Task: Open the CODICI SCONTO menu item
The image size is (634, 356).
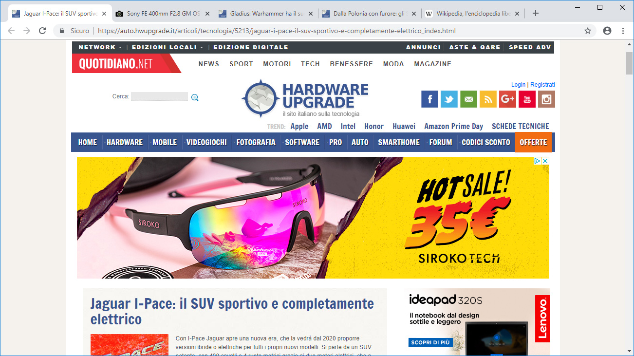Action: [x=486, y=142]
